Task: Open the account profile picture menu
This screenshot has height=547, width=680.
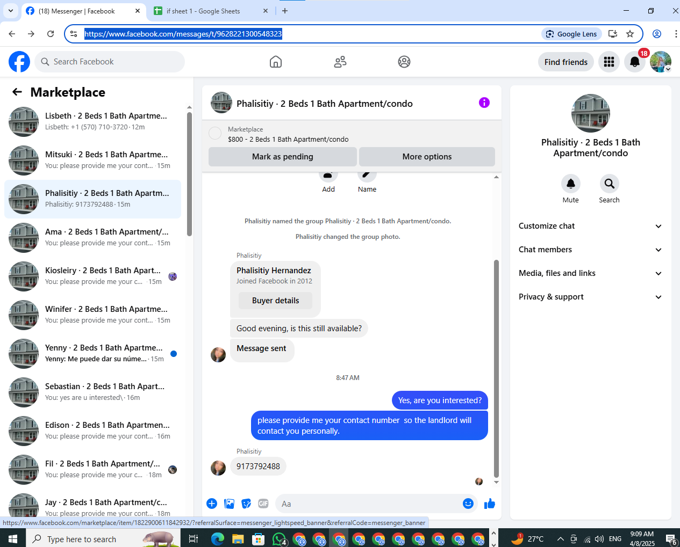Action: tap(661, 62)
